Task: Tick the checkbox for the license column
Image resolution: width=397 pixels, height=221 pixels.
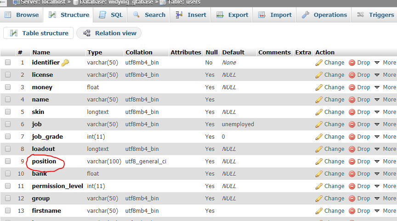Action: (x=8, y=75)
